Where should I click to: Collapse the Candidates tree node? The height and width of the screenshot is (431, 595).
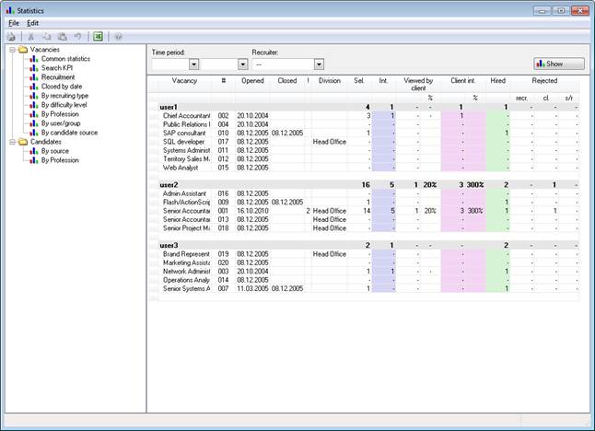coord(12,142)
